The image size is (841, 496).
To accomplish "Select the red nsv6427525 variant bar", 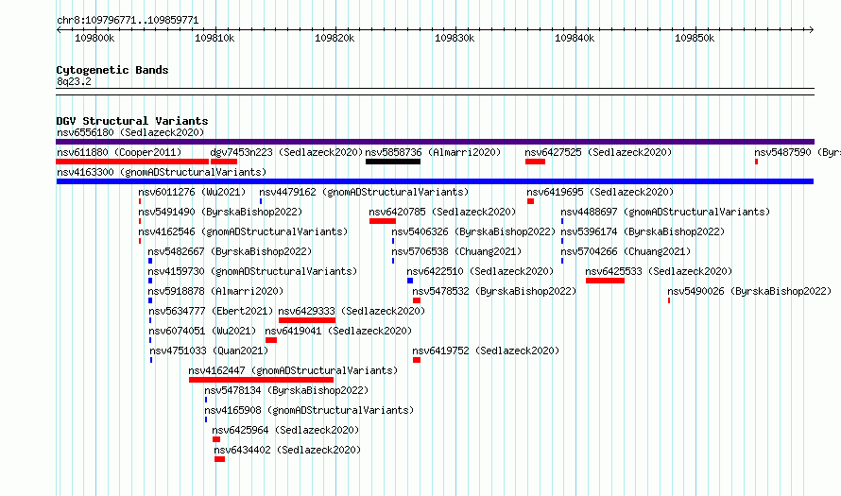I will click(x=535, y=162).
